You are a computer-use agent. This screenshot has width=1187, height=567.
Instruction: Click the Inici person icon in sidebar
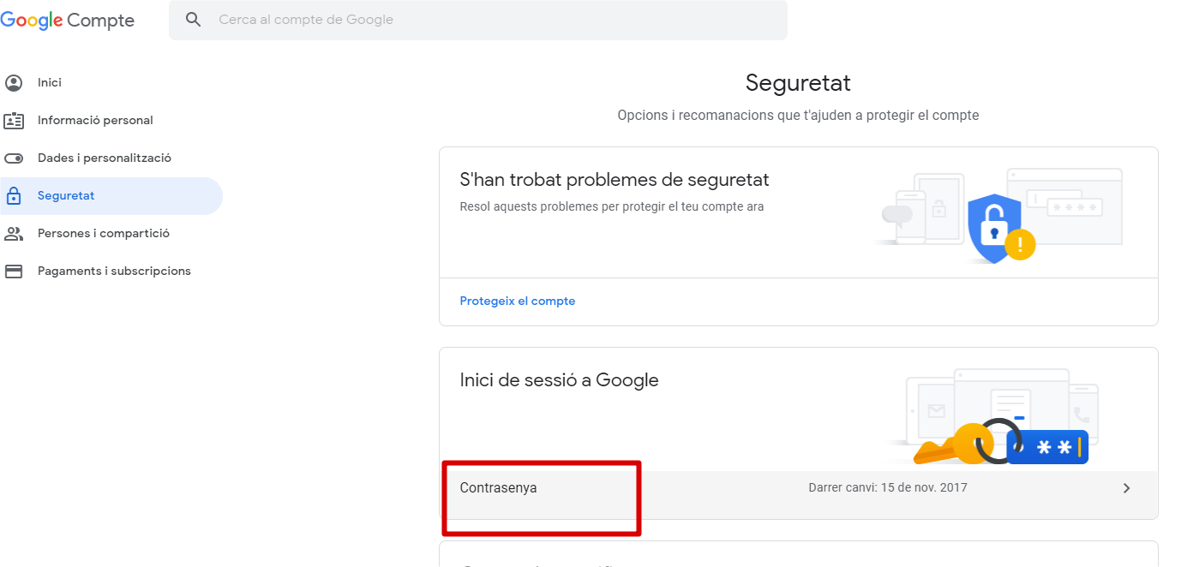pyautogui.click(x=14, y=83)
